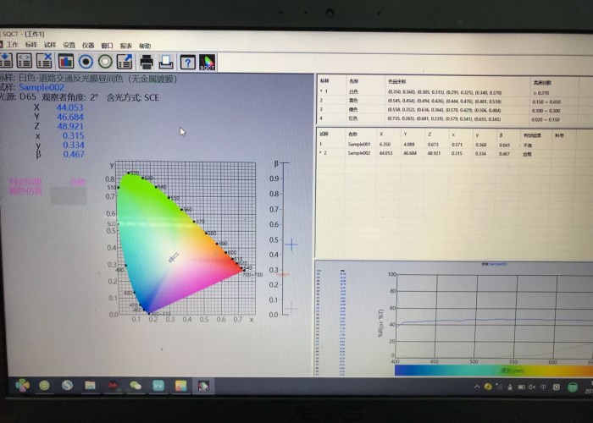Click the brightness factor header above ≥ 0.270

point(542,83)
